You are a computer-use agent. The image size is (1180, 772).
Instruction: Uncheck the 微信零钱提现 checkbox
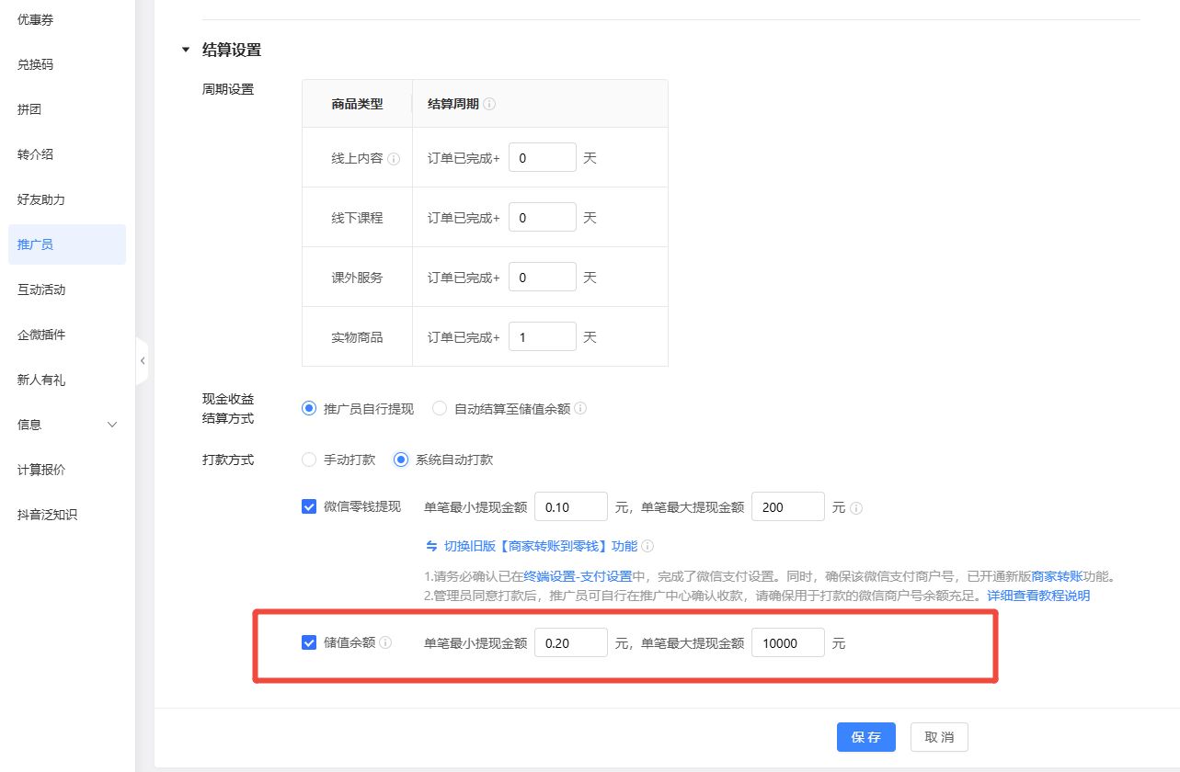coord(309,506)
